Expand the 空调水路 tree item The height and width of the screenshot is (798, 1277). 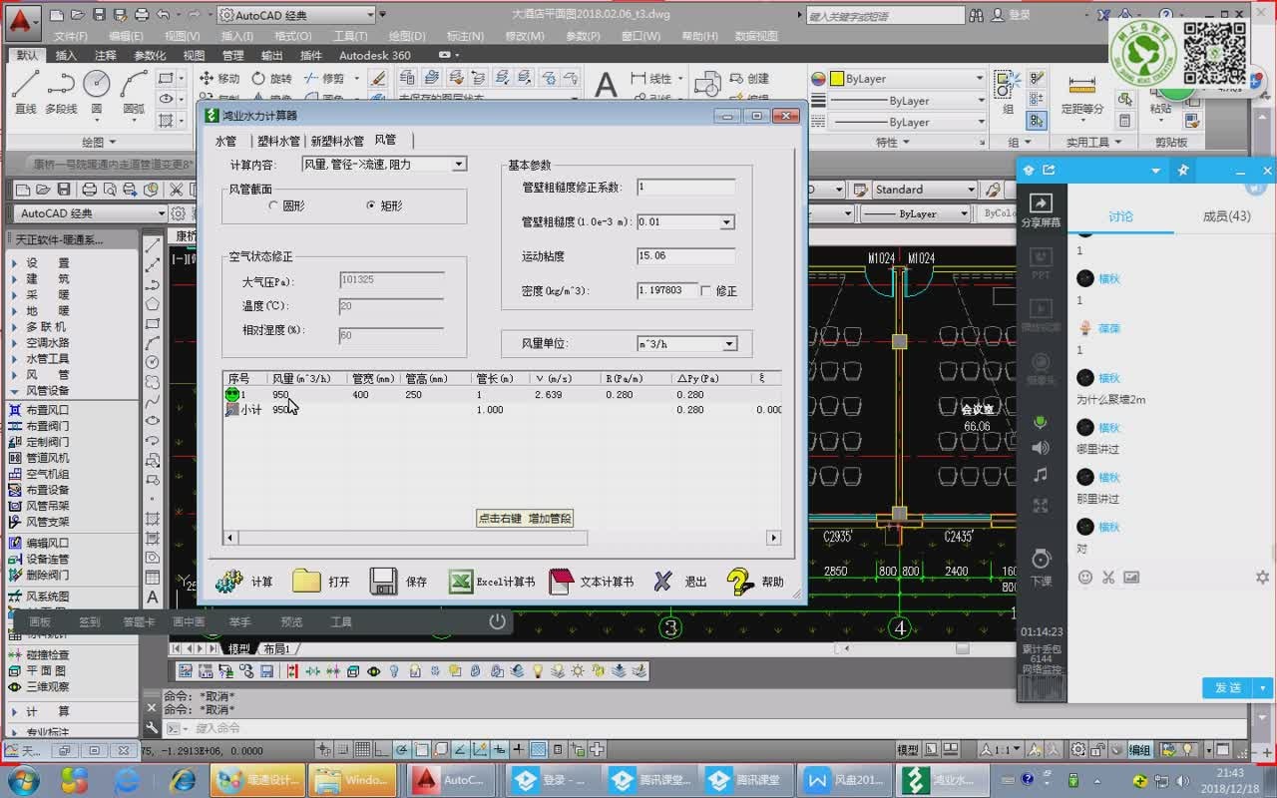(14, 343)
